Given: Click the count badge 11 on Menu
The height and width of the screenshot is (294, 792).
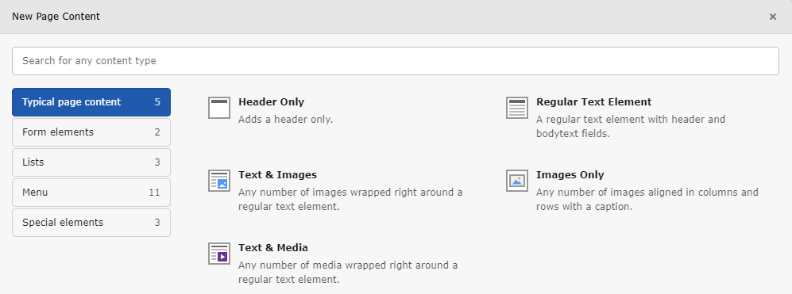Looking at the screenshot, I should 154,193.
